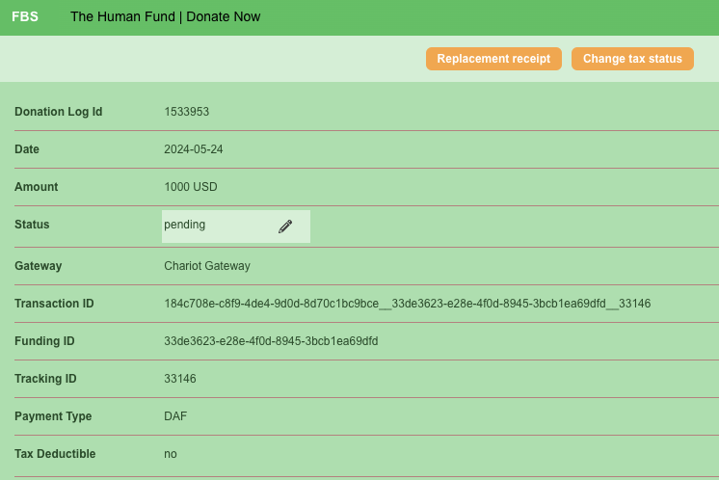Select the date value 2024-05-24
This screenshot has width=719, height=480.
[x=194, y=149]
